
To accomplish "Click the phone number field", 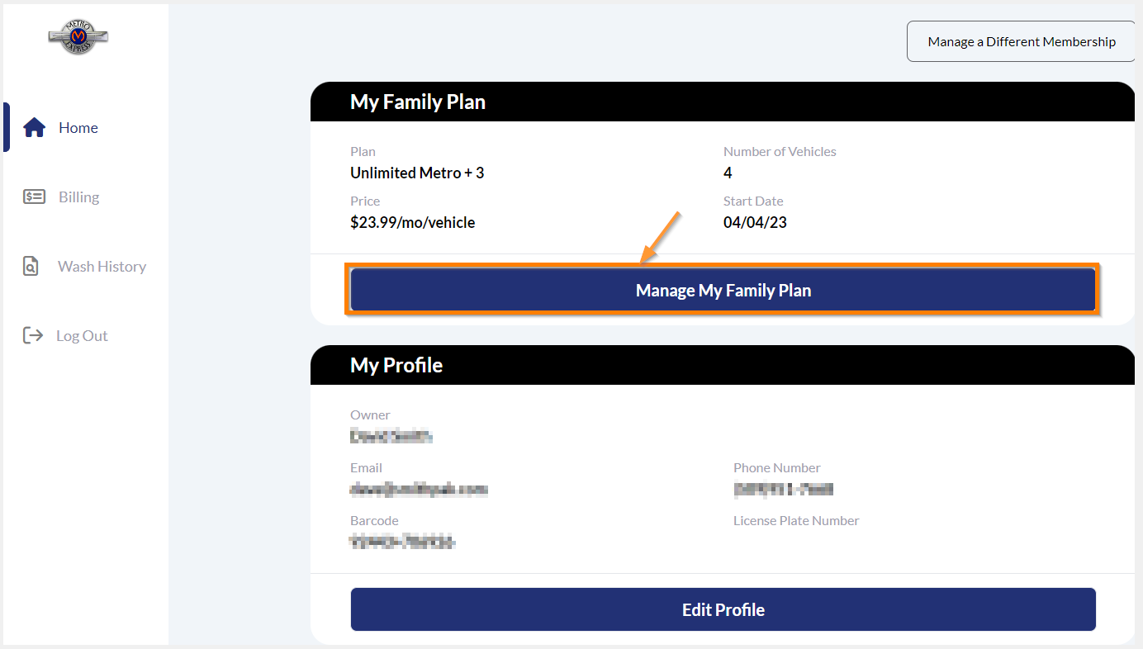I will (783, 489).
